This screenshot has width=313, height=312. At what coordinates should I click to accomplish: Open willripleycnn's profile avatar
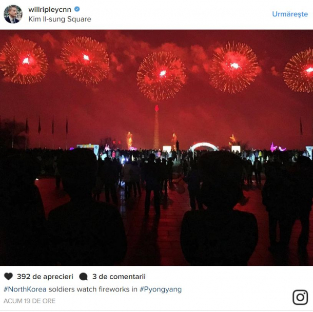click(13, 14)
